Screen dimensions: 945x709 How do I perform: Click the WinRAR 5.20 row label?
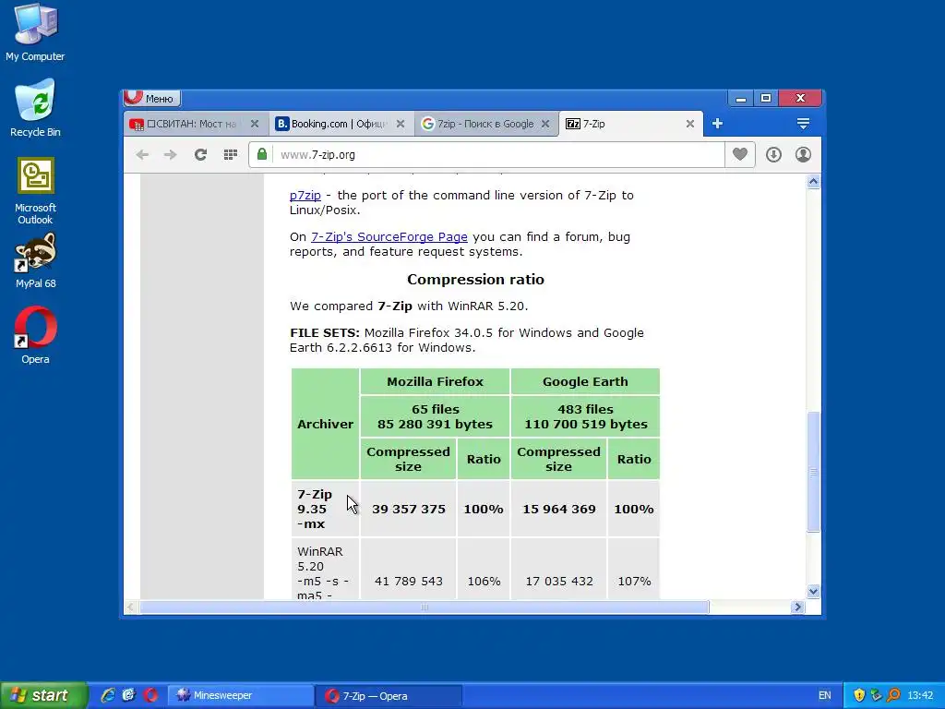[x=326, y=570]
